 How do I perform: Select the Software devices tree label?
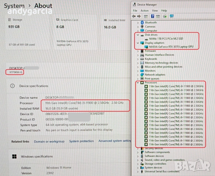(154, 156)
